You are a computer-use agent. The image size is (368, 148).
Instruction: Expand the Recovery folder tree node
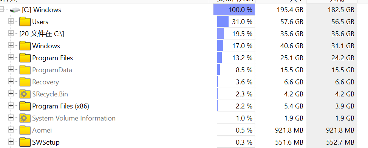(x=11, y=81)
